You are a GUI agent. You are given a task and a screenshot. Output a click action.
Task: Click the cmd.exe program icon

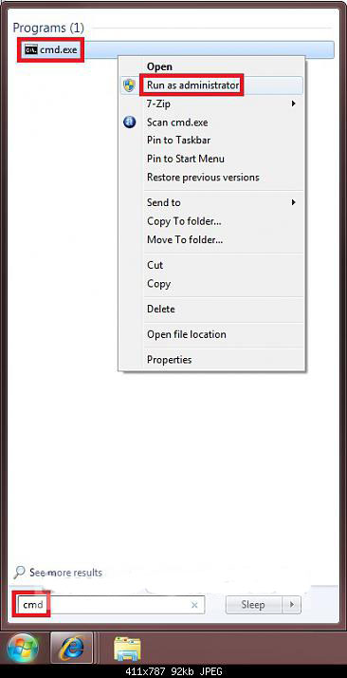[x=30, y=49]
